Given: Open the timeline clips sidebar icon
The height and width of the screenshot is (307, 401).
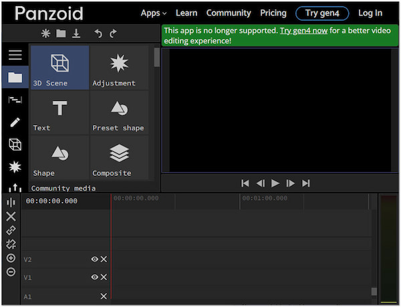Looking at the screenshot, I should (15, 100).
